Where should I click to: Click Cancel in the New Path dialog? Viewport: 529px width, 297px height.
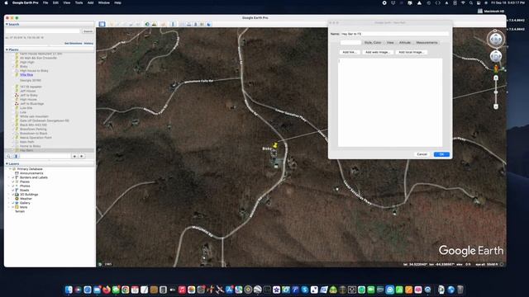pos(422,154)
